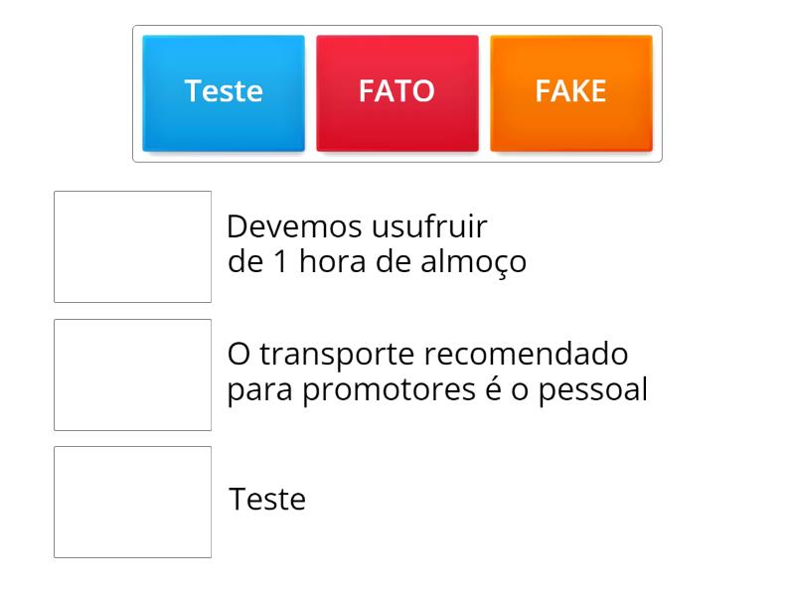Click the phrase para promotores é o pessoal
This screenshot has height=596, width=795.
point(436,389)
